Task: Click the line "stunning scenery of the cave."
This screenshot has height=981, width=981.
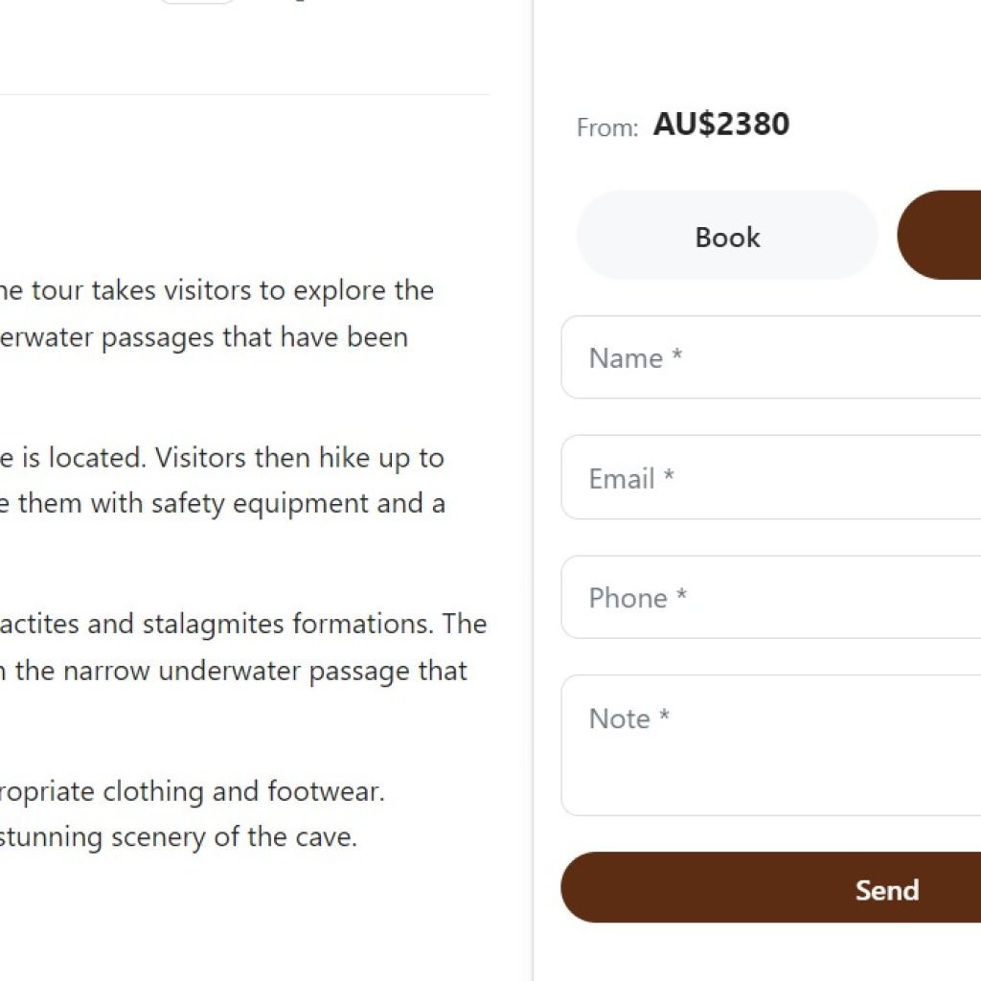Action: pyautogui.click(x=179, y=837)
